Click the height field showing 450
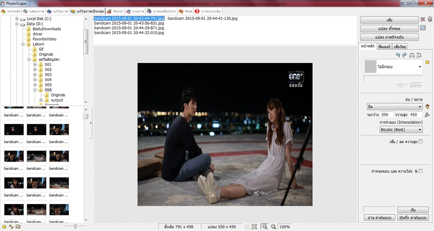 click(416, 114)
